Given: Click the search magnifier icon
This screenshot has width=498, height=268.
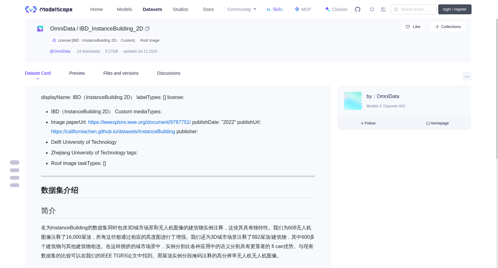Looking at the screenshot, I should [x=396, y=9].
